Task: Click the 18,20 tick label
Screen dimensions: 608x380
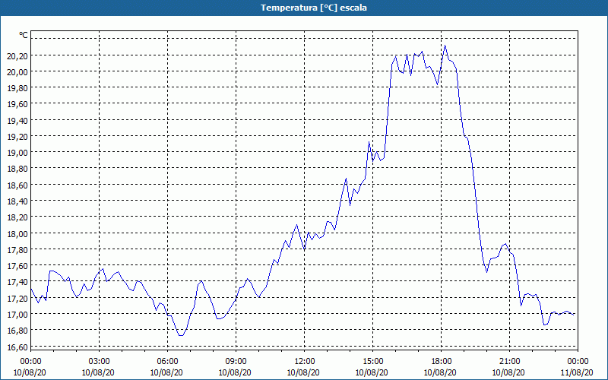Action: (17, 217)
